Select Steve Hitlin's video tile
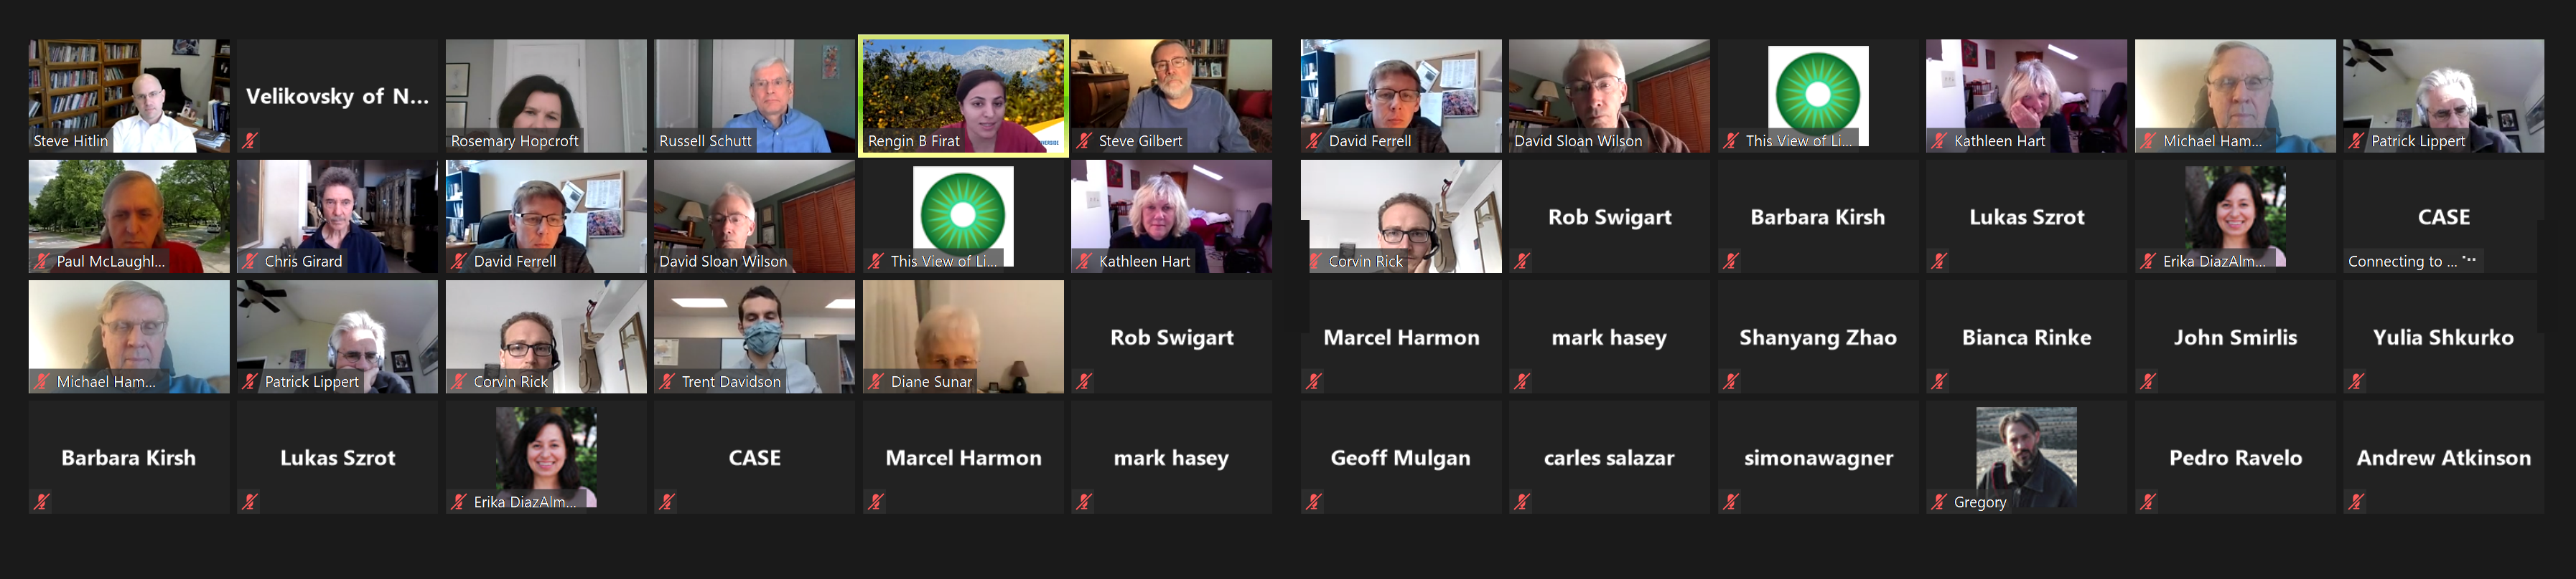Image resolution: width=2576 pixels, height=579 pixels. [x=129, y=96]
